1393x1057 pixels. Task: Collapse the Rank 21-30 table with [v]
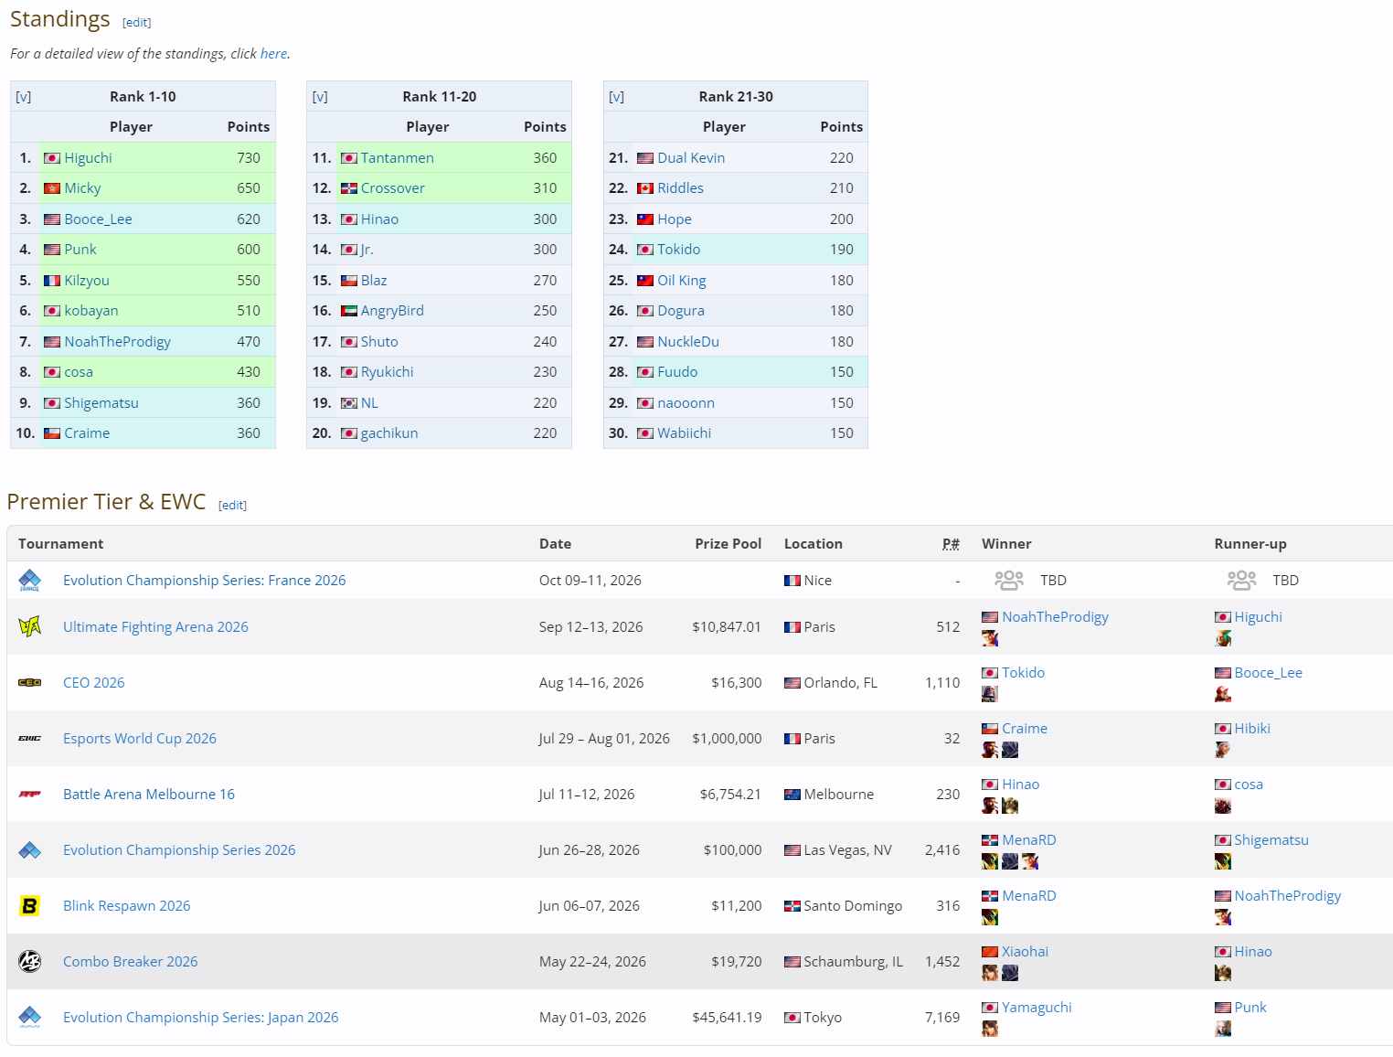pyautogui.click(x=616, y=96)
